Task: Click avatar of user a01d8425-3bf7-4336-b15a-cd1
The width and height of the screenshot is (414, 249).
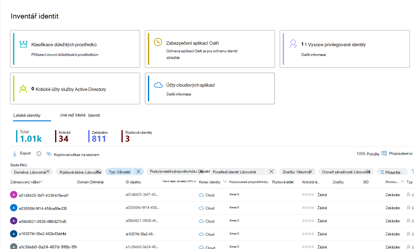Action: pyautogui.click(x=13, y=195)
